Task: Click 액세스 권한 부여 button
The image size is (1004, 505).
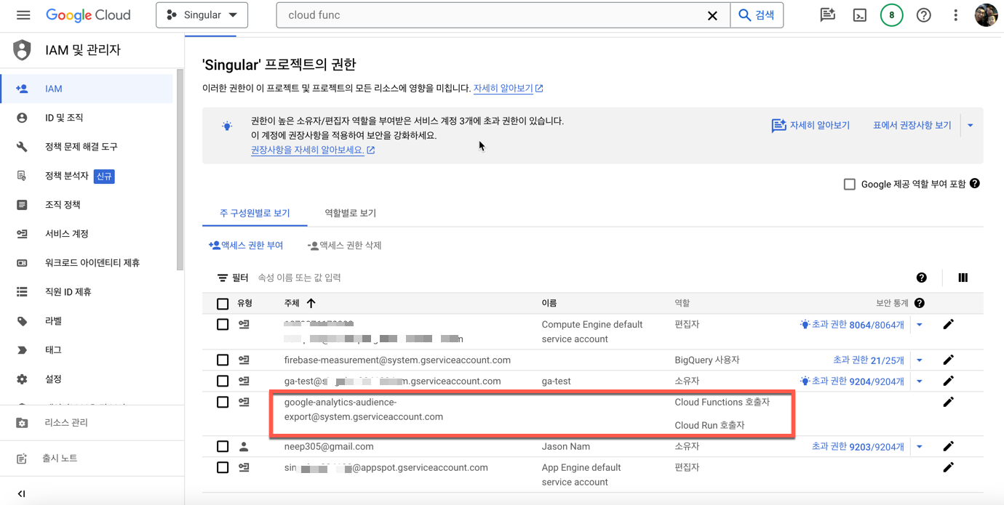Action: 246,246
